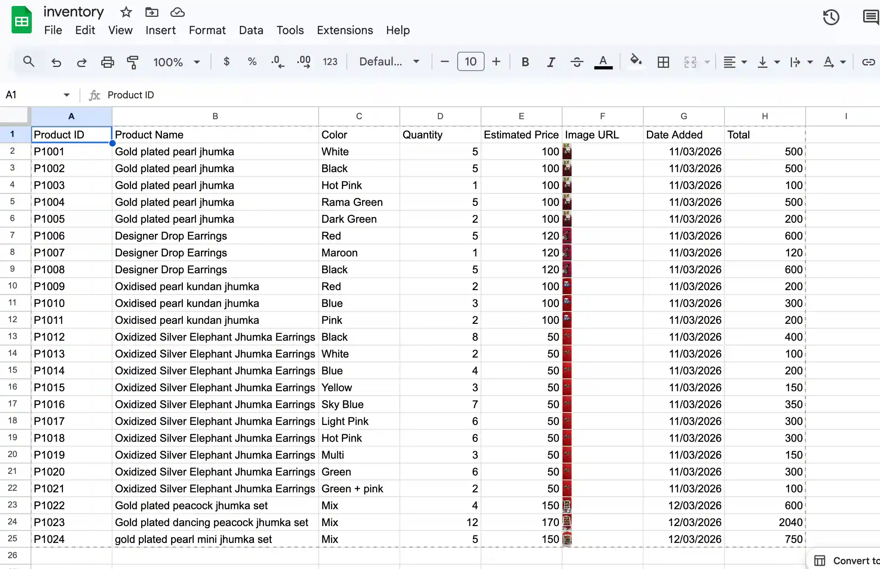Open the 100% zoom dropdown
Viewport: 880px width, 569px height.
click(x=176, y=62)
